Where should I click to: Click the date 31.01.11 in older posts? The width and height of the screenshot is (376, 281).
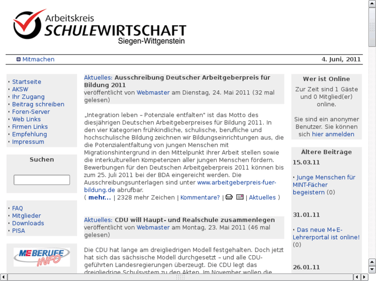coord(306,215)
